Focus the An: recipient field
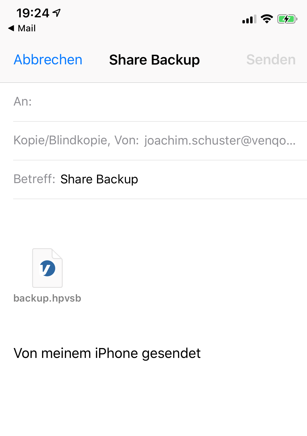This screenshot has width=307, height=436. coord(165,102)
